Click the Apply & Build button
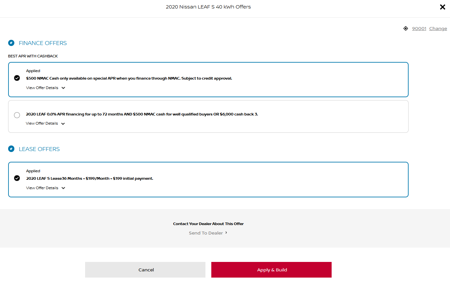This screenshot has height=289, width=450. [x=271, y=270]
